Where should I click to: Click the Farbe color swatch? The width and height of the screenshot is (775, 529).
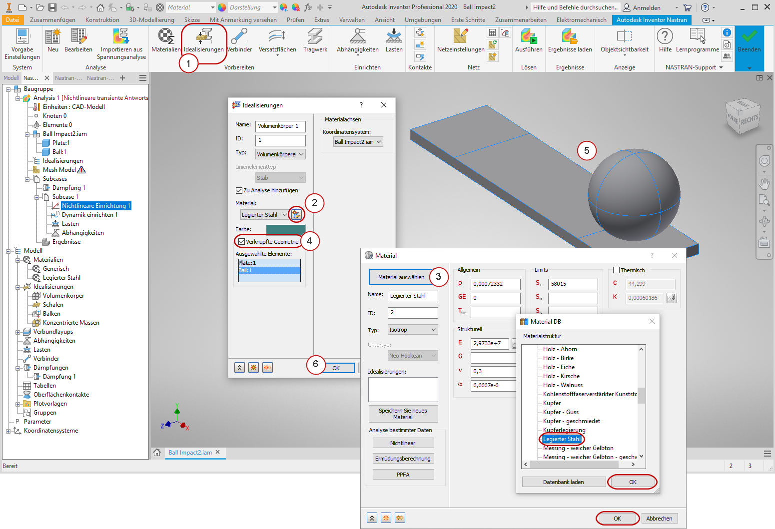pyautogui.click(x=286, y=229)
